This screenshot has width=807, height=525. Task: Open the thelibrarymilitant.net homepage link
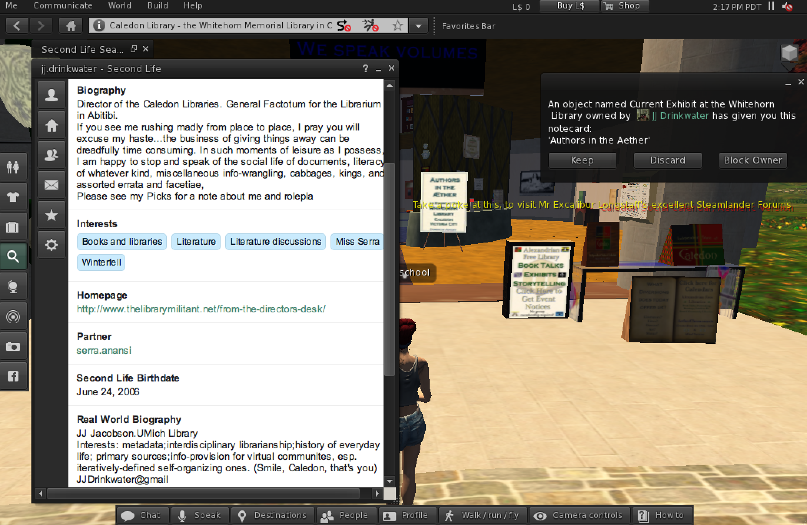(201, 309)
